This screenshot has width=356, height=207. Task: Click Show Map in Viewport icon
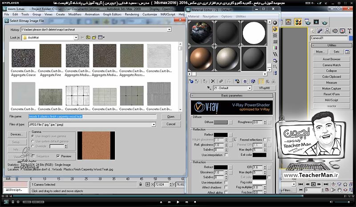[253, 81]
